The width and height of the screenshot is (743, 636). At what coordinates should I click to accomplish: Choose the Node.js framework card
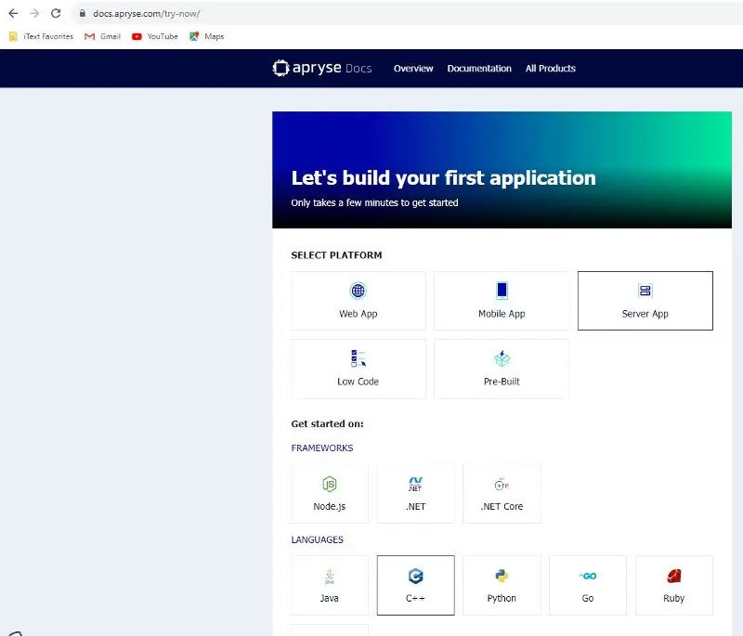[330, 493]
